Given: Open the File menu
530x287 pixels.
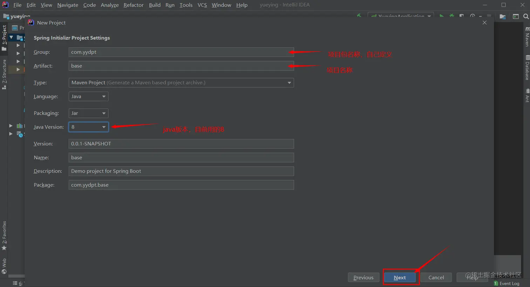Looking at the screenshot, I should (18, 5).
